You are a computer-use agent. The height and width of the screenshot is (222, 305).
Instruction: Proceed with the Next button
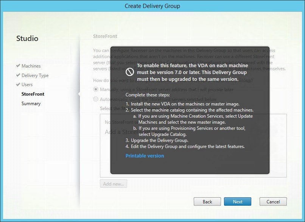tap(238, 202)
